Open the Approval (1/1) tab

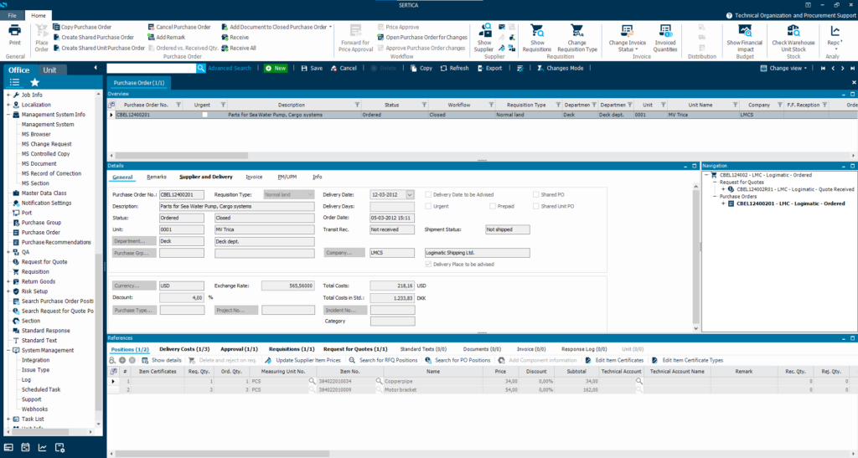click(239, 349)
